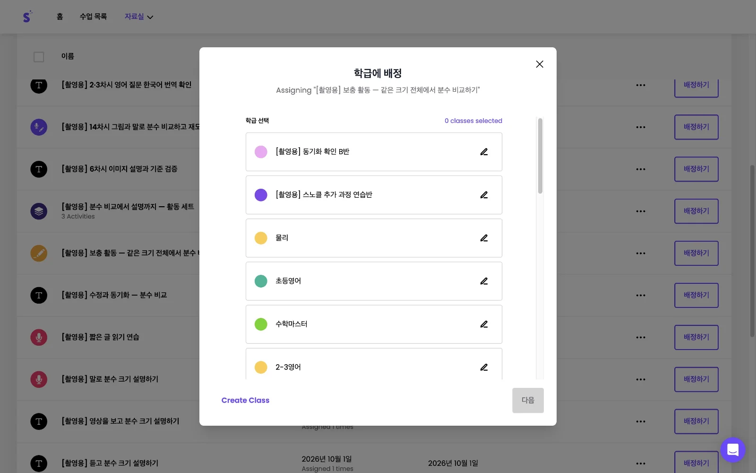Image resolution: width=756 pixels, height=473 pixels.
Task: Open more options for 14차시 그림과 말로 row
Action: [641, 127]
